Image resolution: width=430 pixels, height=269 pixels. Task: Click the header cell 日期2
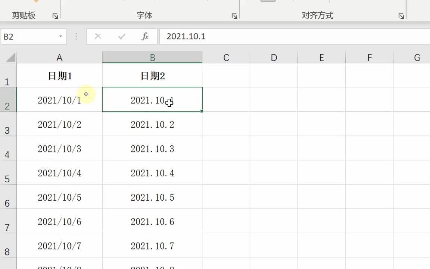click(x=152, y=76)
